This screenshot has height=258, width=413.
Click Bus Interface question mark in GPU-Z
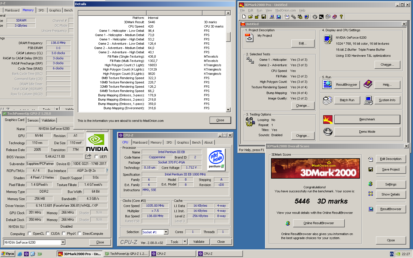[x=107, y=171]
